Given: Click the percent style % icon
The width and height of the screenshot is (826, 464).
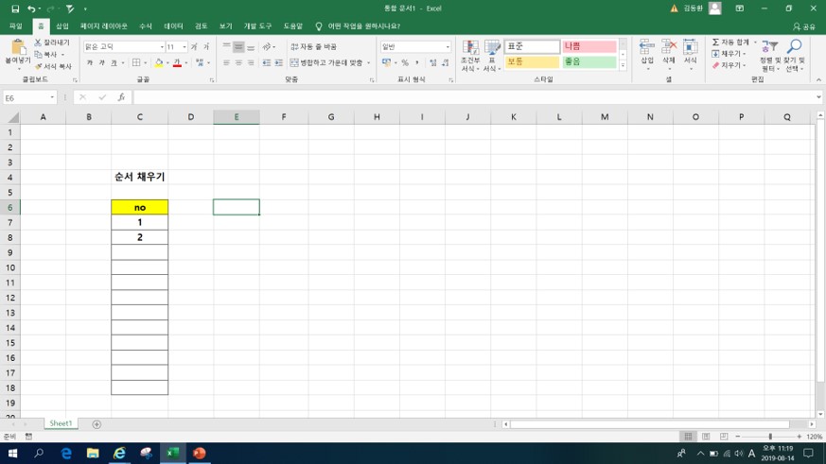Looking at the screenshot, I should [x=405, y=62].
